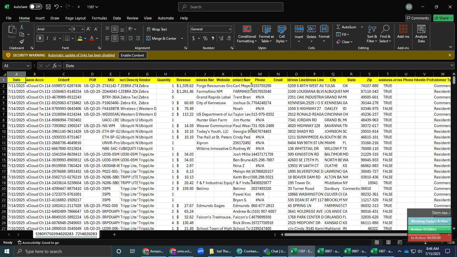Toggle AutoSave switch
Screen dimensions: 457x257
pyautogui.click(x=36, y=7)
